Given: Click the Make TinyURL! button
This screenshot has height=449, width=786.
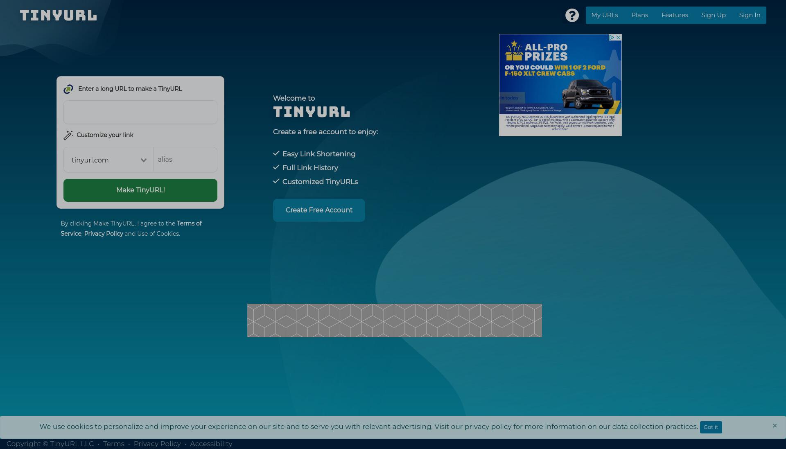Looking at the screenshot, I should pos(140,190).
